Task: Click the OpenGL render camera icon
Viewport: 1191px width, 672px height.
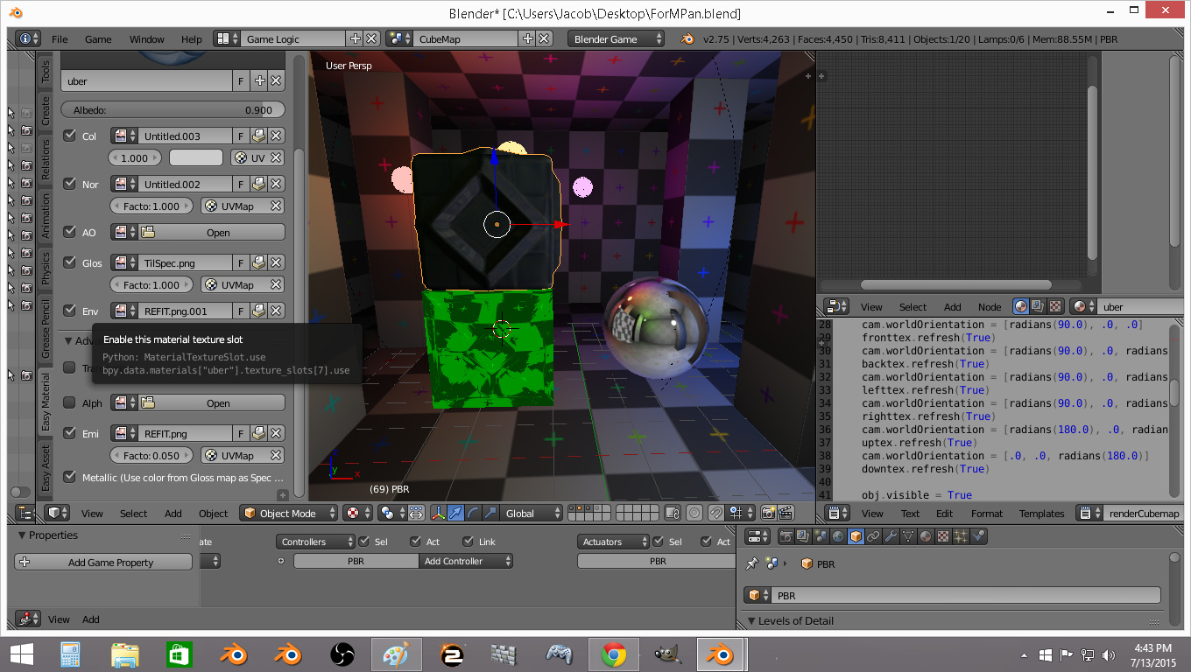Action: tap(768, 514)
